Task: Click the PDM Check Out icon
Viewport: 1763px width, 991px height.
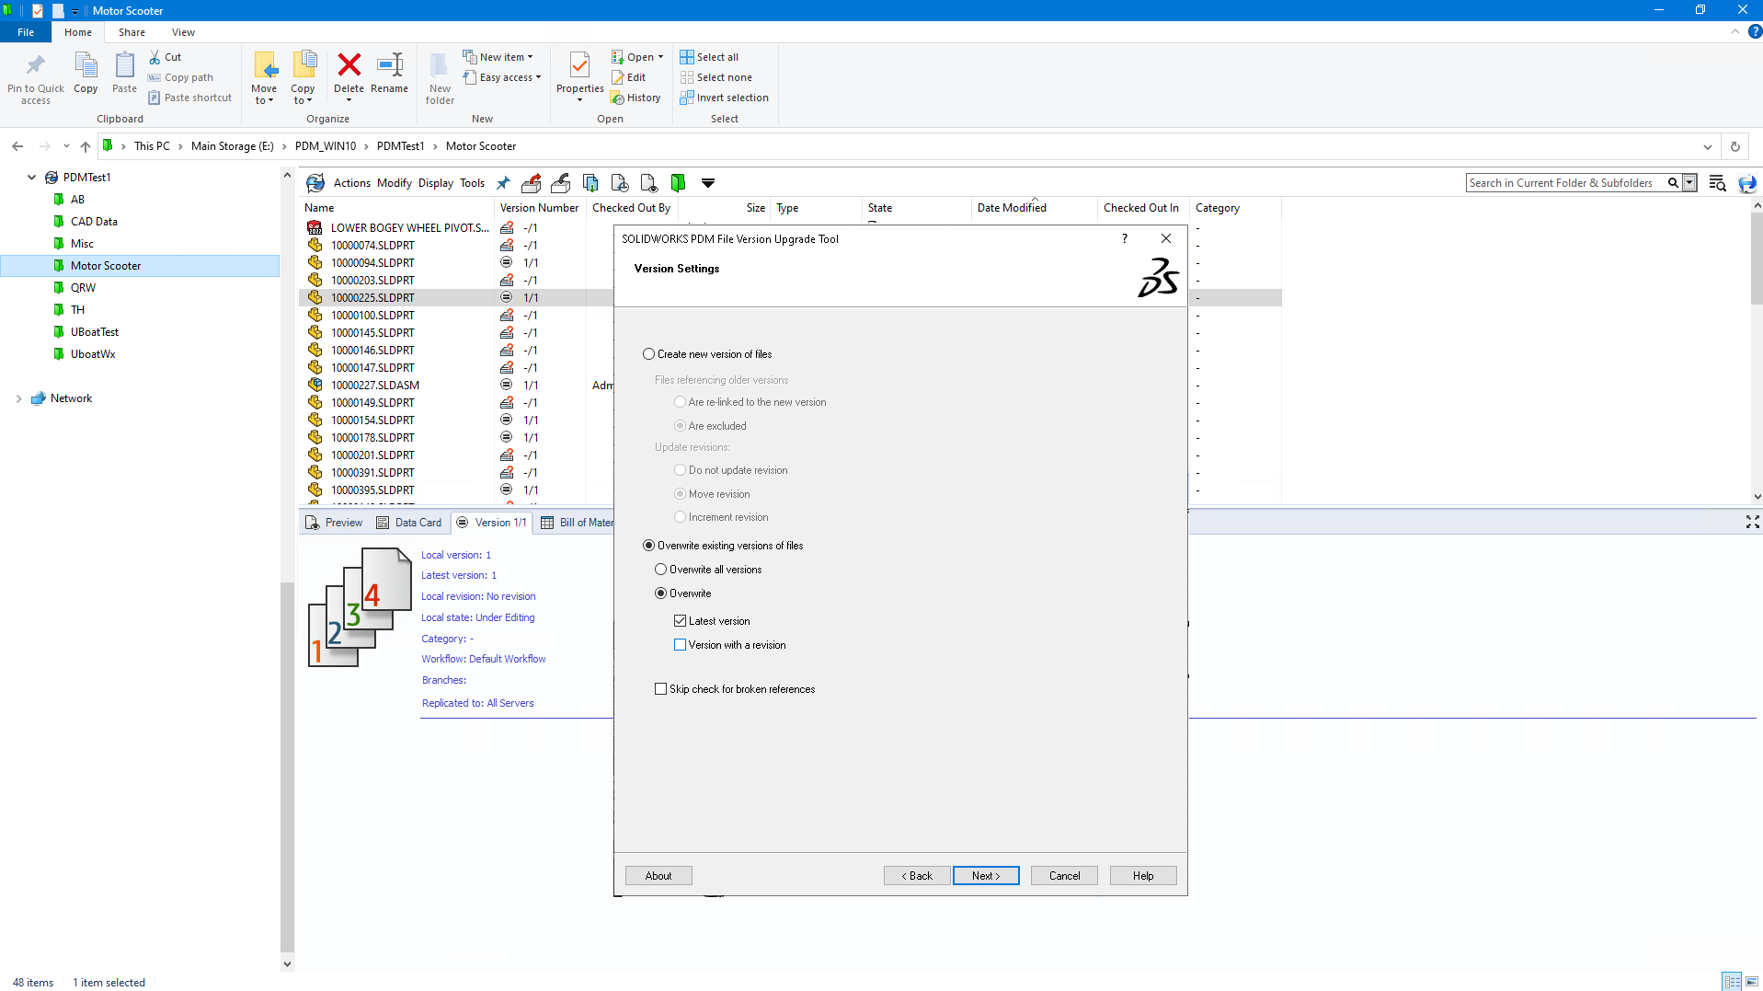Action: [x=531, y=183]
